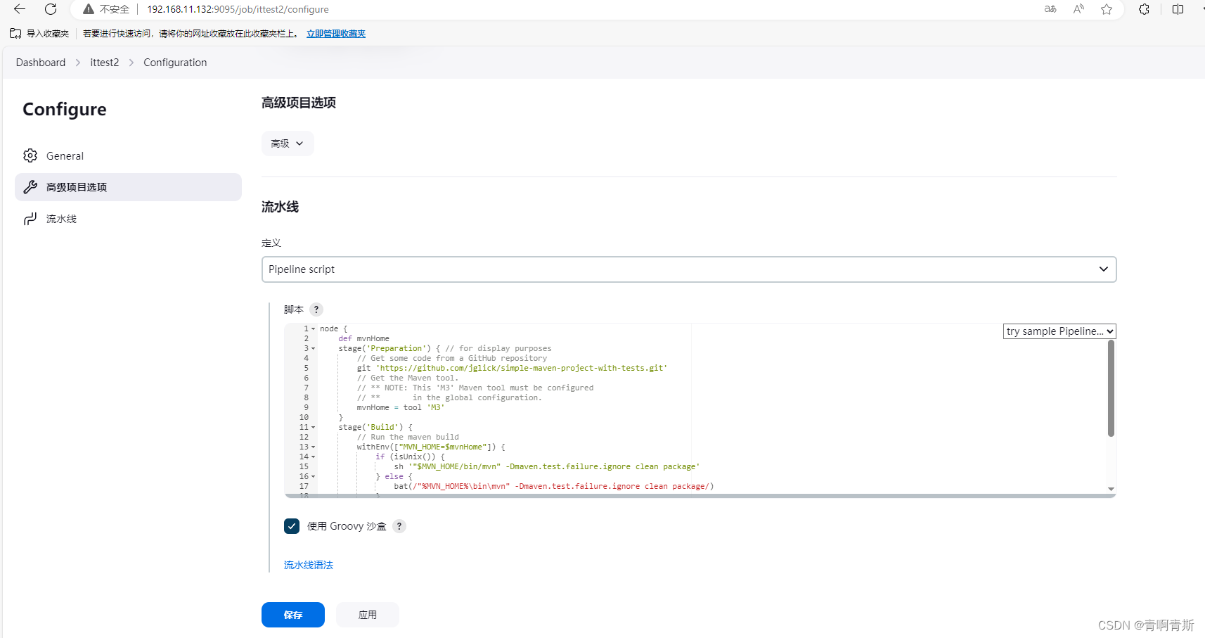The image size is (1205, 638).
Task: Click the git repository URL code line
Action: tap(512, 368)
